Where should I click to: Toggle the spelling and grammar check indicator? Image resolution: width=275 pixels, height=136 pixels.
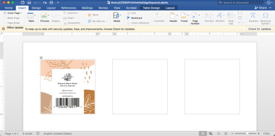pos(38,133)
